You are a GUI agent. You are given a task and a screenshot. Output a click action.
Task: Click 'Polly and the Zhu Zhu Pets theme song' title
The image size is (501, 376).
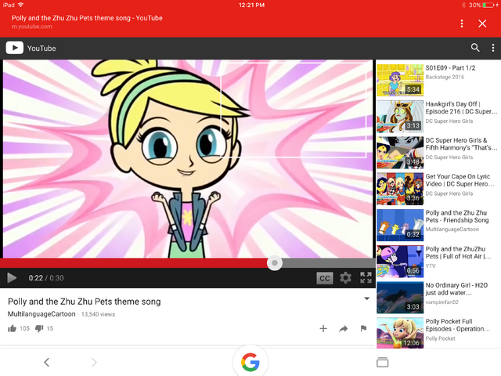(85, 302)
